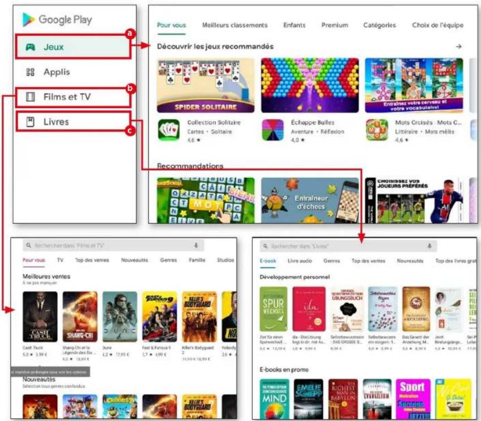This screenshot has width=481, height=421.
Task: Open Killer's Bodyguard poster in Meilleures ventes
Action: [x=200, y=317]
